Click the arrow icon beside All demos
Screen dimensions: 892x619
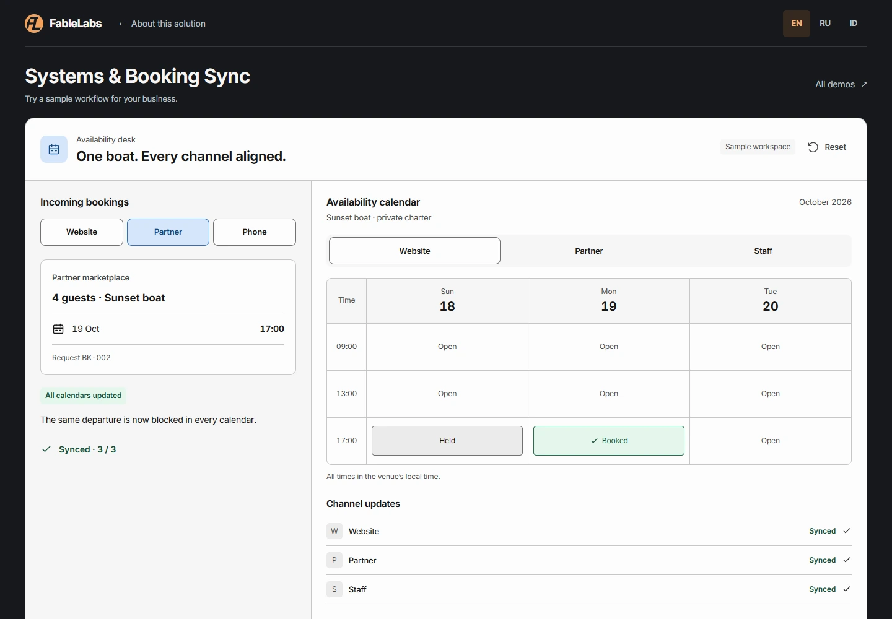[x=864, y=84]
